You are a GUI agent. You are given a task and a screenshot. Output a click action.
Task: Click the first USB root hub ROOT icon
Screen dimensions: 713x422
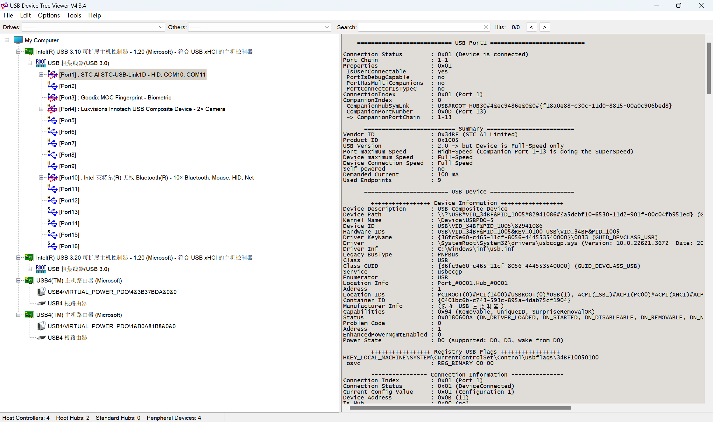[x=41, y=63]
